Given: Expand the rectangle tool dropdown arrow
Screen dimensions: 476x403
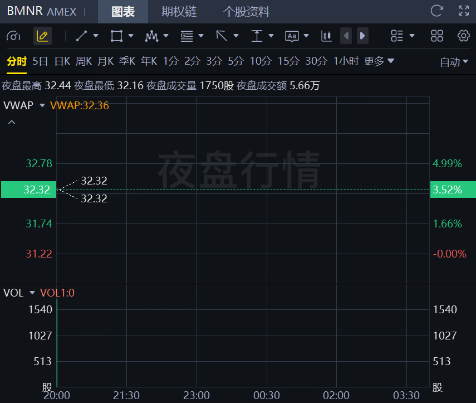Looking at the screenshot, I should [x=131, y=36].
